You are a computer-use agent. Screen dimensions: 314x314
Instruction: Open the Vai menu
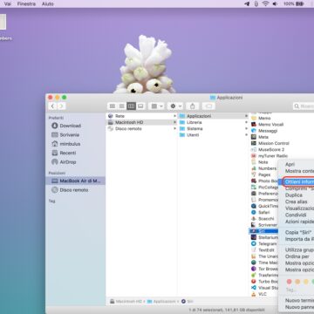click(x=8, y=3)
